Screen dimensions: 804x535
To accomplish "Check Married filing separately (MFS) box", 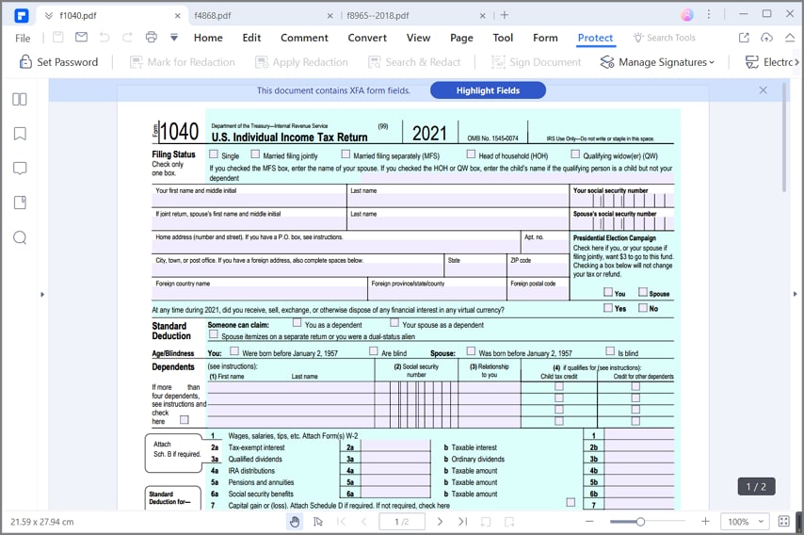I will coord(346,154).
